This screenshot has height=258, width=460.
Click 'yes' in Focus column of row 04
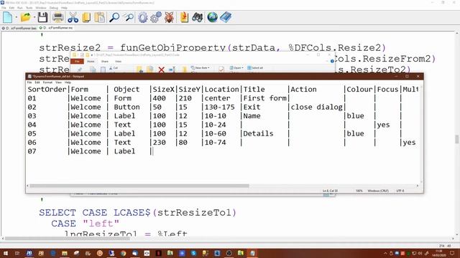pyautogui.click(x=383, y=125)
